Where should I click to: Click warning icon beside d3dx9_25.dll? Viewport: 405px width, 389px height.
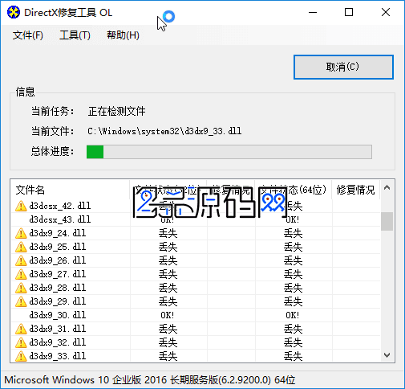point(21,247)
